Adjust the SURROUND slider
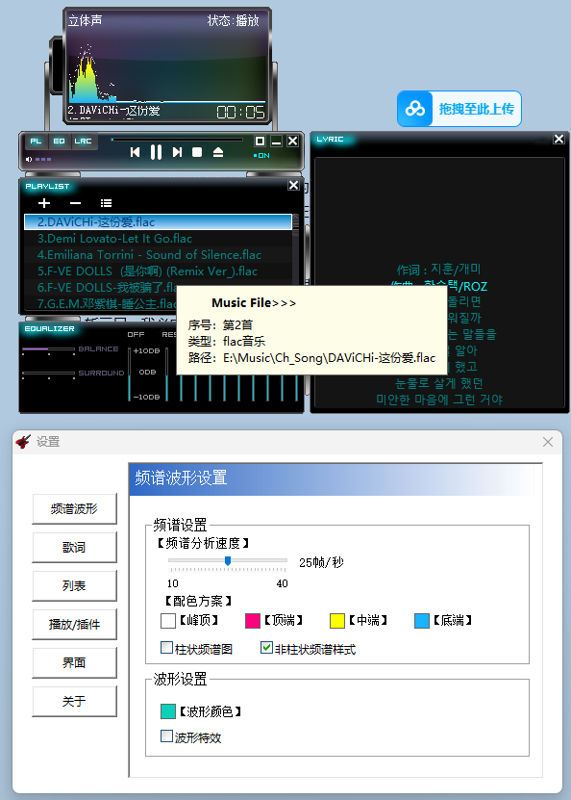Viewport: 571px width, 800px height. (x=48, y=373)
